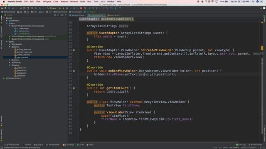Expand Gradle Scripts node
The height and width of the screenshot is (149, 266).
(x=4, y=78)
